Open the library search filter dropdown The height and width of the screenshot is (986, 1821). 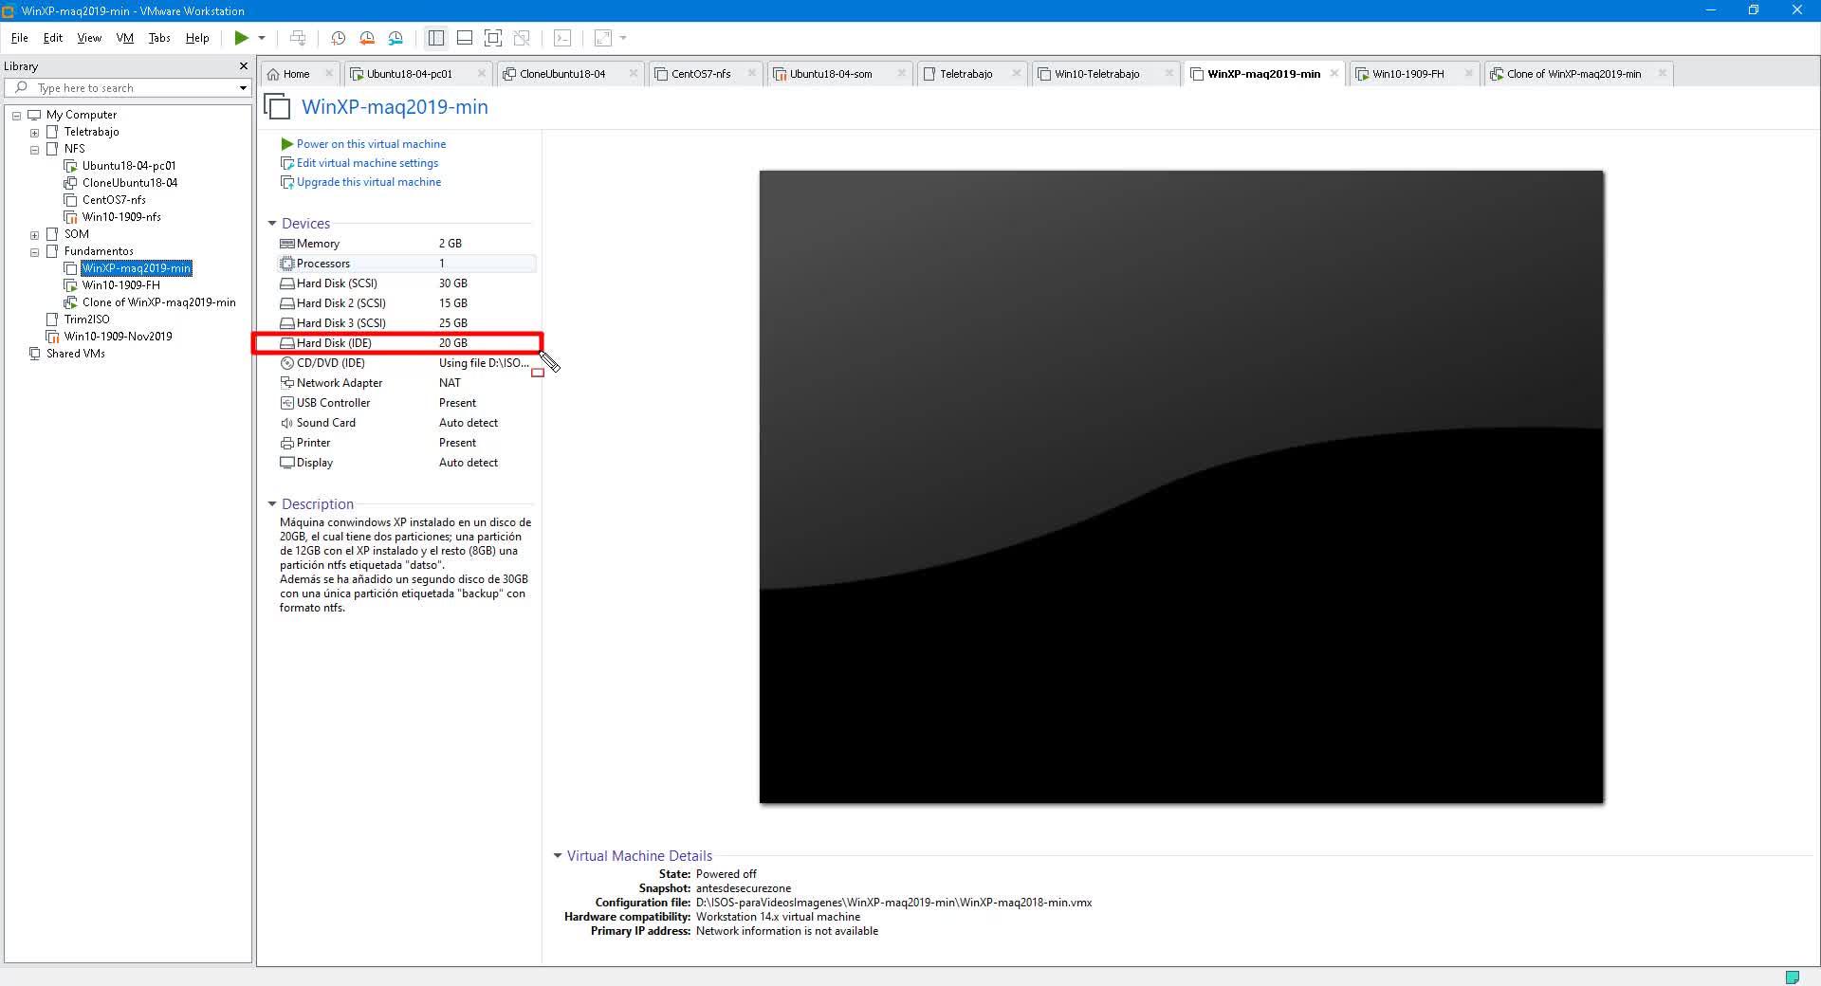(243, 88)
